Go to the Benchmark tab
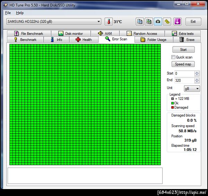Image resolution: width=208 pixels, height=196 pixels. [25, 40]
